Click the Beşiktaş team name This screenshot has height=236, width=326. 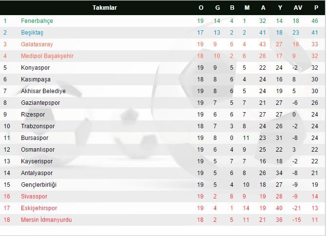32,33
